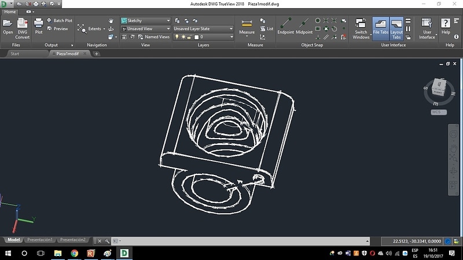
Task: Open Google Chrome from taskbar
Action: point(75,253)
